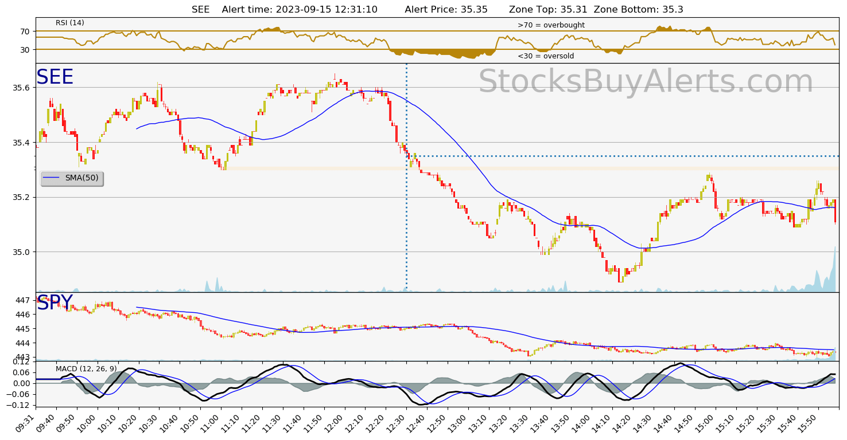Click the 35.0 price axis label
847x440 pixels.
tap(21, 252)
